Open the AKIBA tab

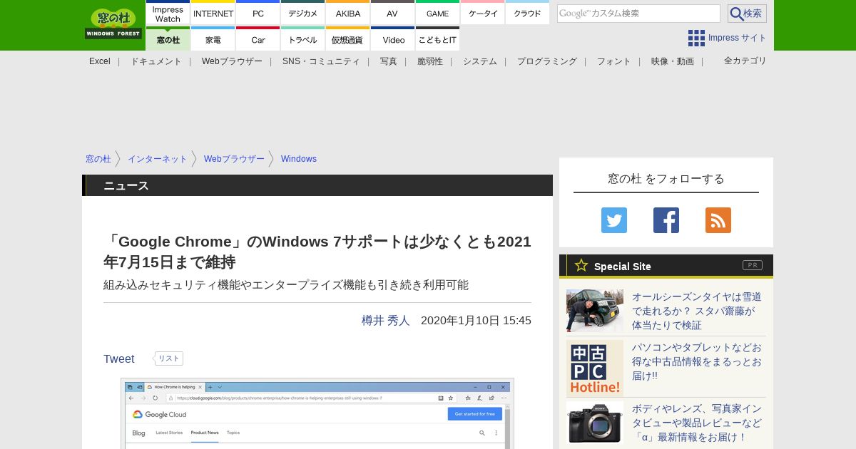348,14
